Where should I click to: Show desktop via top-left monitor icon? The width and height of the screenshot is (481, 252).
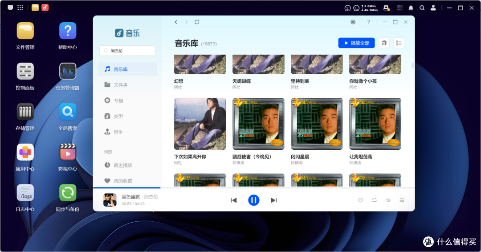pos(10,8)
